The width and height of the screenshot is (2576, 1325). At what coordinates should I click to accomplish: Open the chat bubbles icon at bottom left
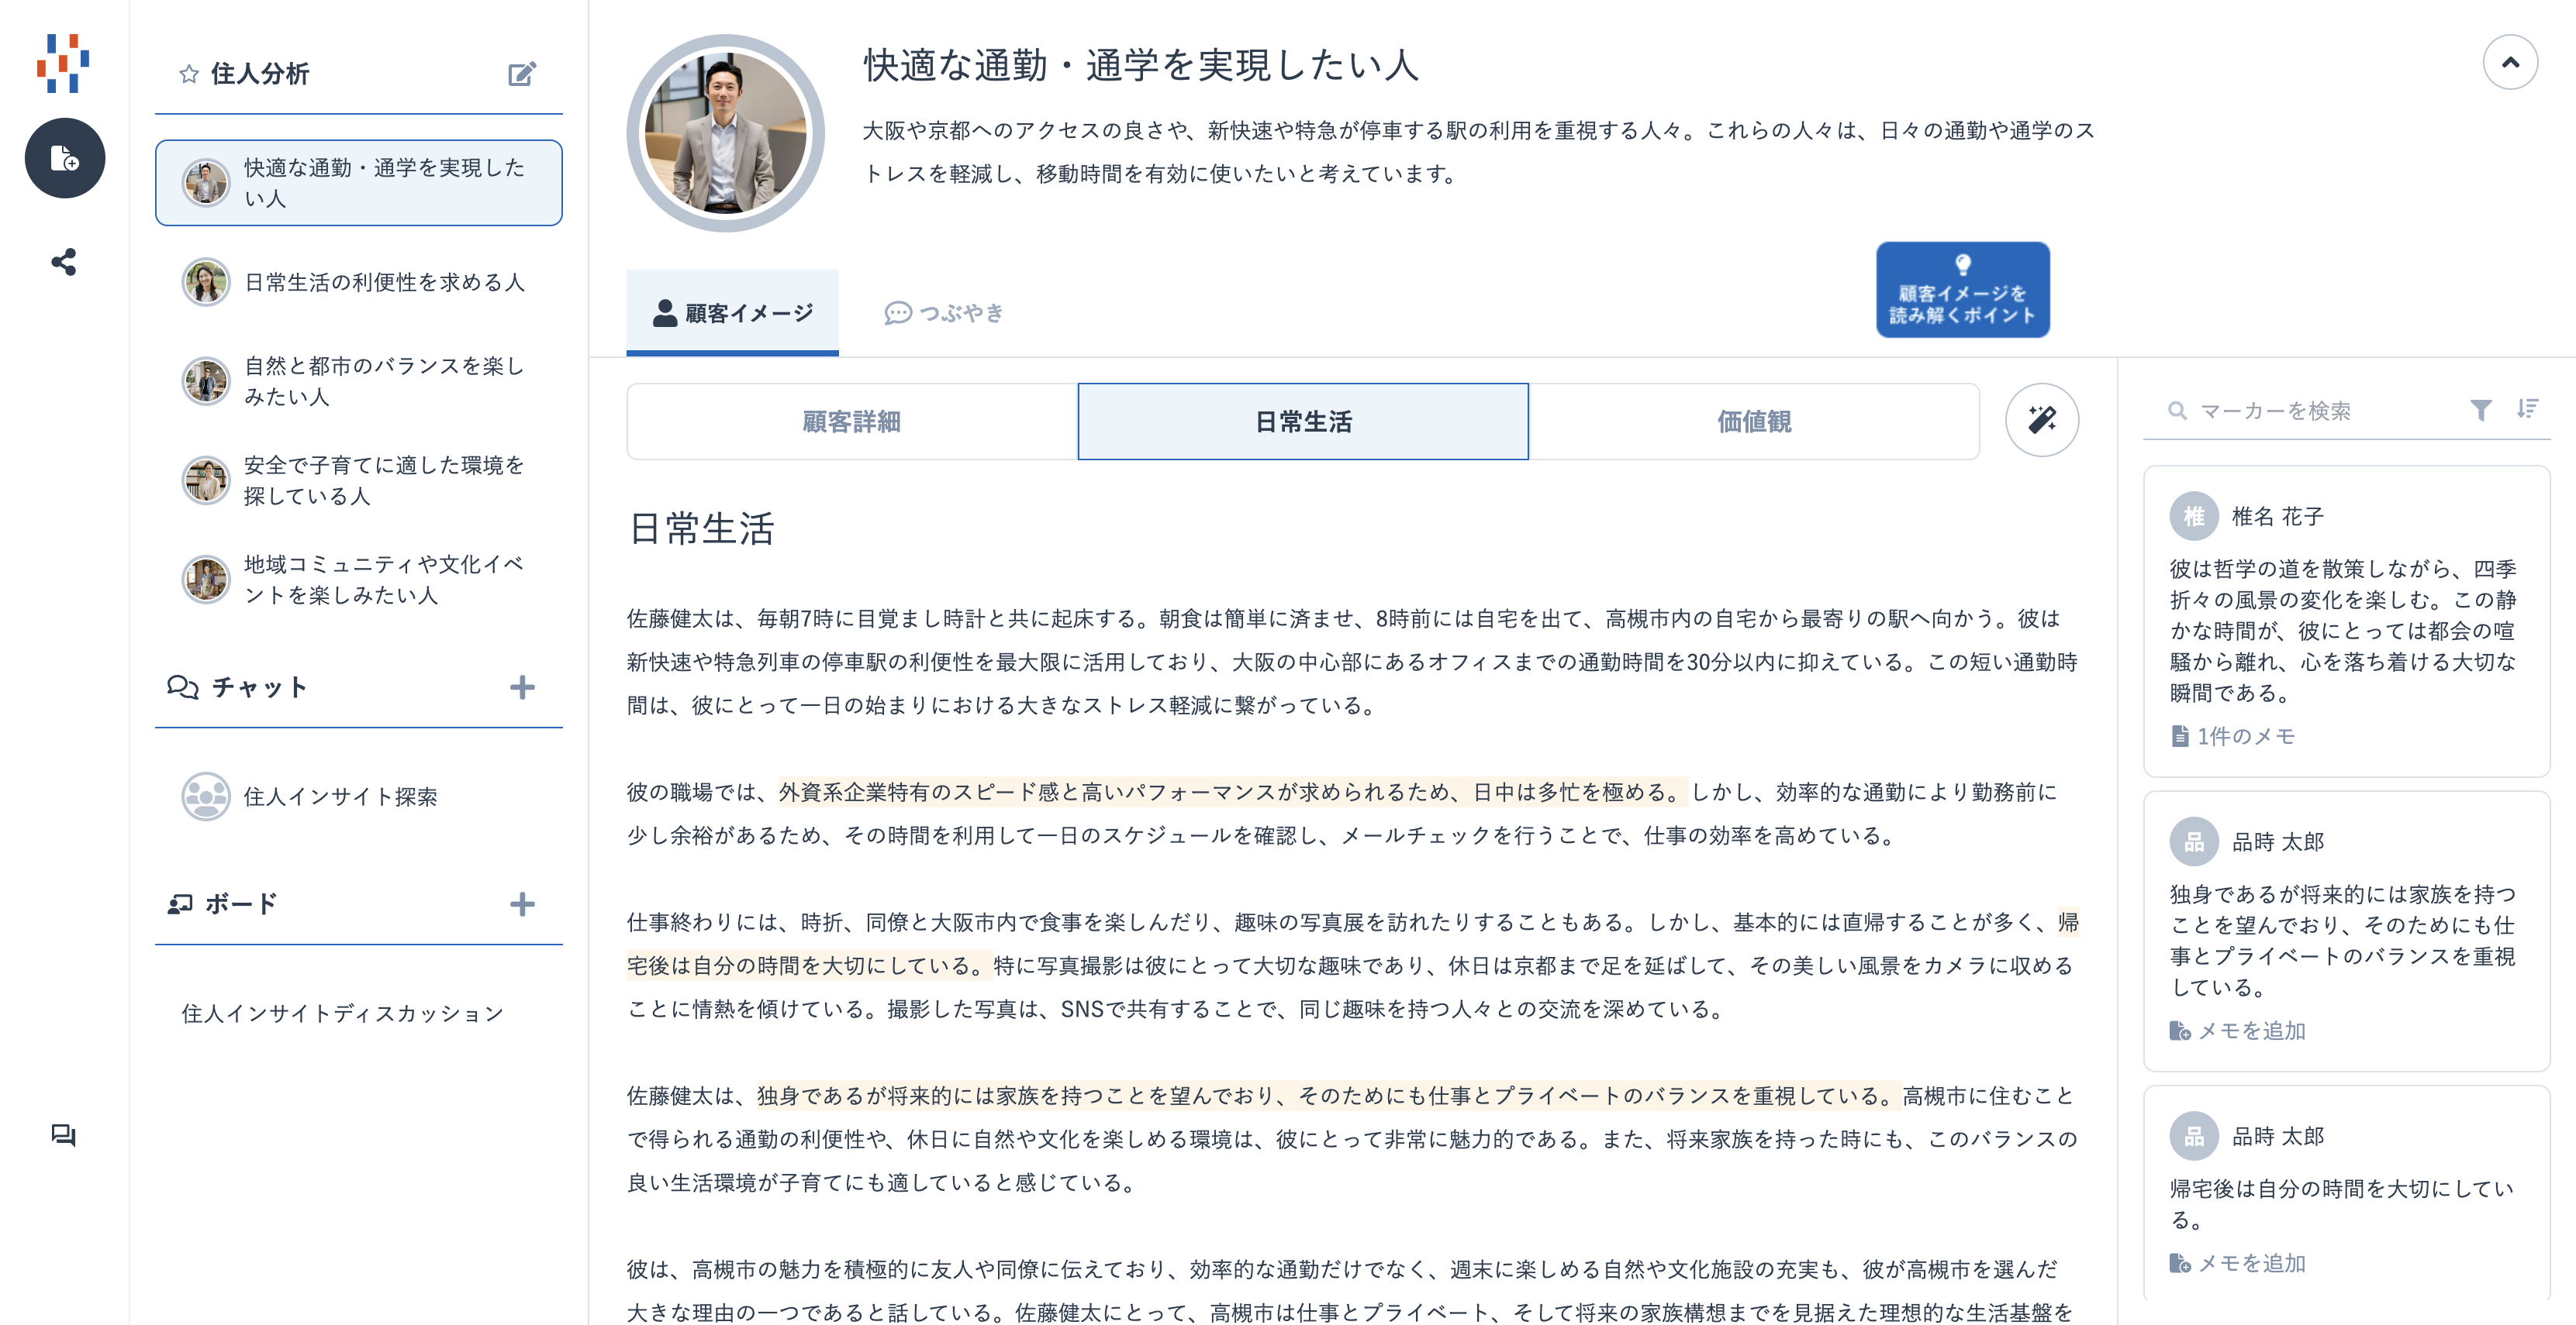(64, 1134)
